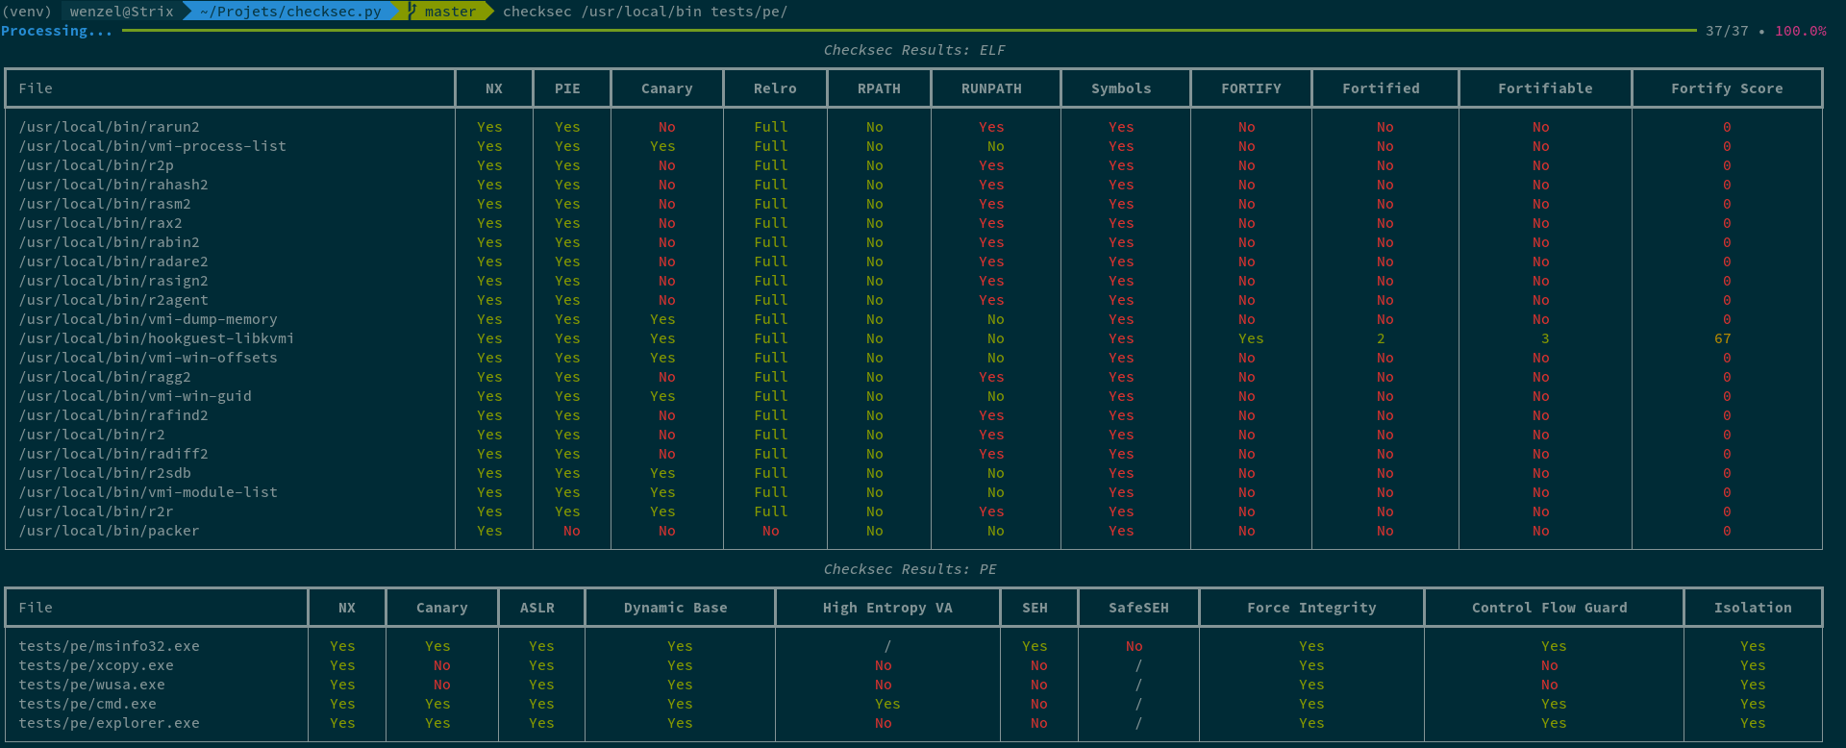The image size is (1846, 748).
Task: Click the tests/pe/explorer.exe file entry
Action: click(109, 723)
